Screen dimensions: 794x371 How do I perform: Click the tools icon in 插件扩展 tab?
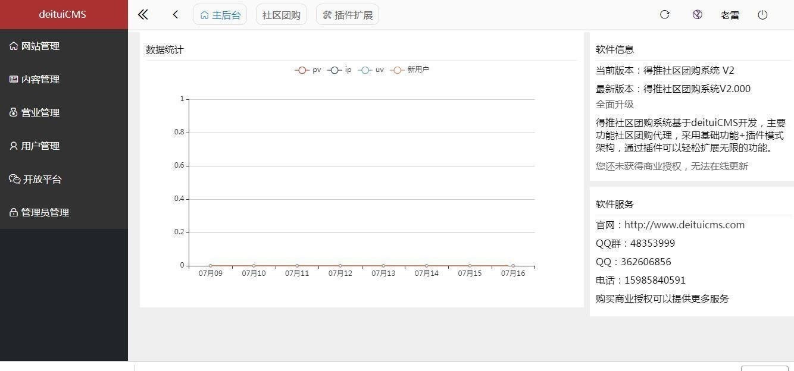[327, 15]
